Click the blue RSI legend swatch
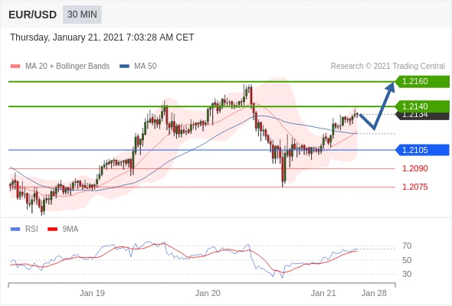The width and height of the screenshot is (452, 306). click(x=15, y=229)
